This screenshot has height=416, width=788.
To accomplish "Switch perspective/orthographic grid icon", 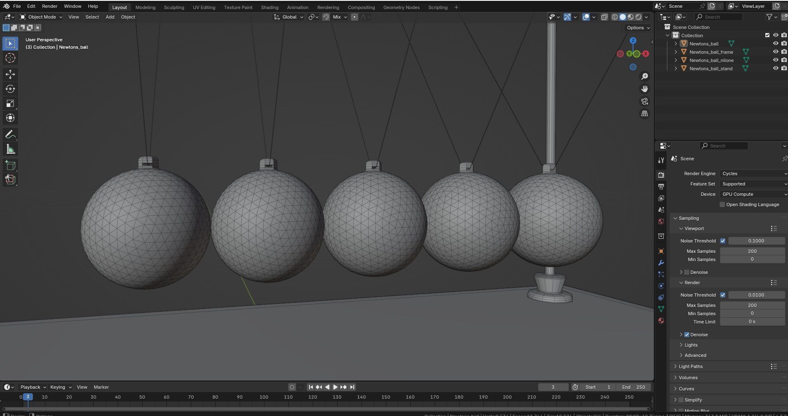I will [645, 114].
